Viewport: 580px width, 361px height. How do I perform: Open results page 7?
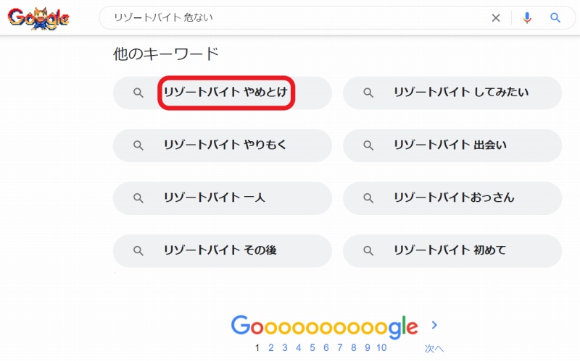click(339, 348)
